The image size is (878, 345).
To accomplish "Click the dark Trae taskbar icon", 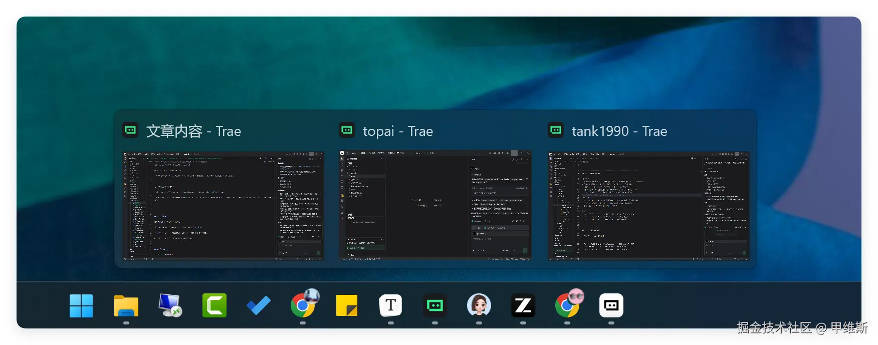I will coord(435,305).
